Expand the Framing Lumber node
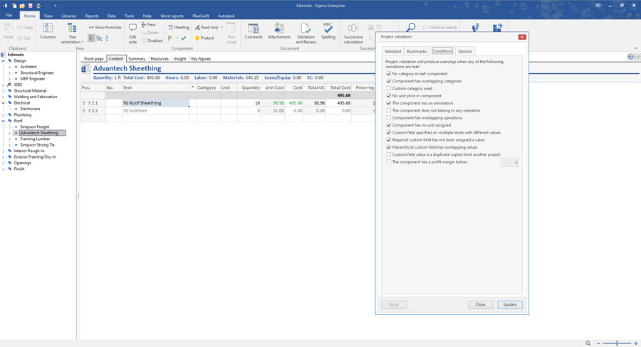Viewport: 641px width, 347px height. tap(10, 139)
